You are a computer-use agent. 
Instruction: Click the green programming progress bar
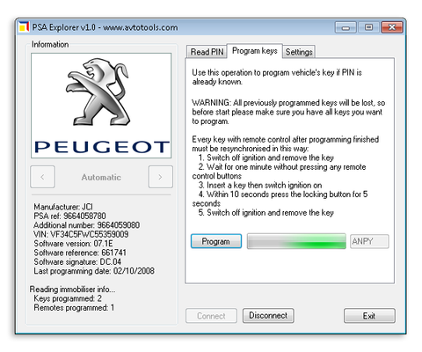point(296,241)
